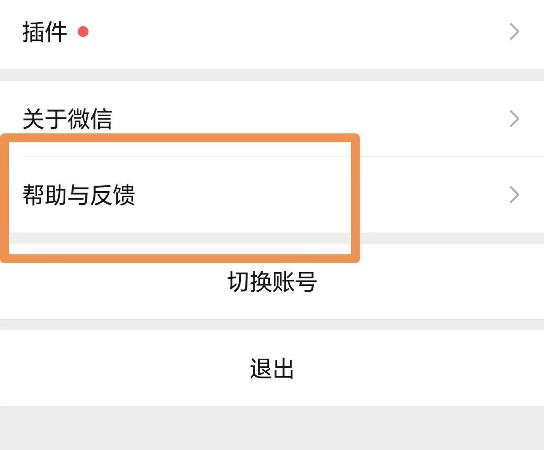Image resolution: width=544 pixels, height=450 pixels.
Task: Click the empty gray area below 退出
Action: (272, 428)
